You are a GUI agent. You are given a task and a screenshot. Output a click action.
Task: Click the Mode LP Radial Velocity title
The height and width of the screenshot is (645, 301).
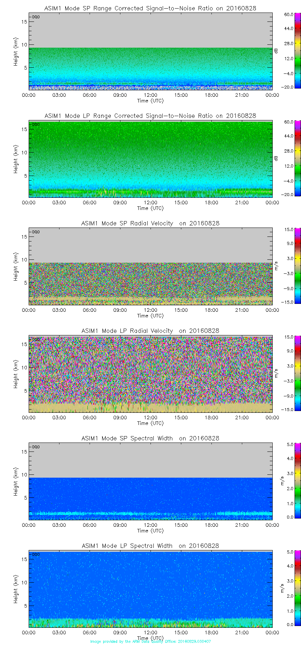coord(150,331)
